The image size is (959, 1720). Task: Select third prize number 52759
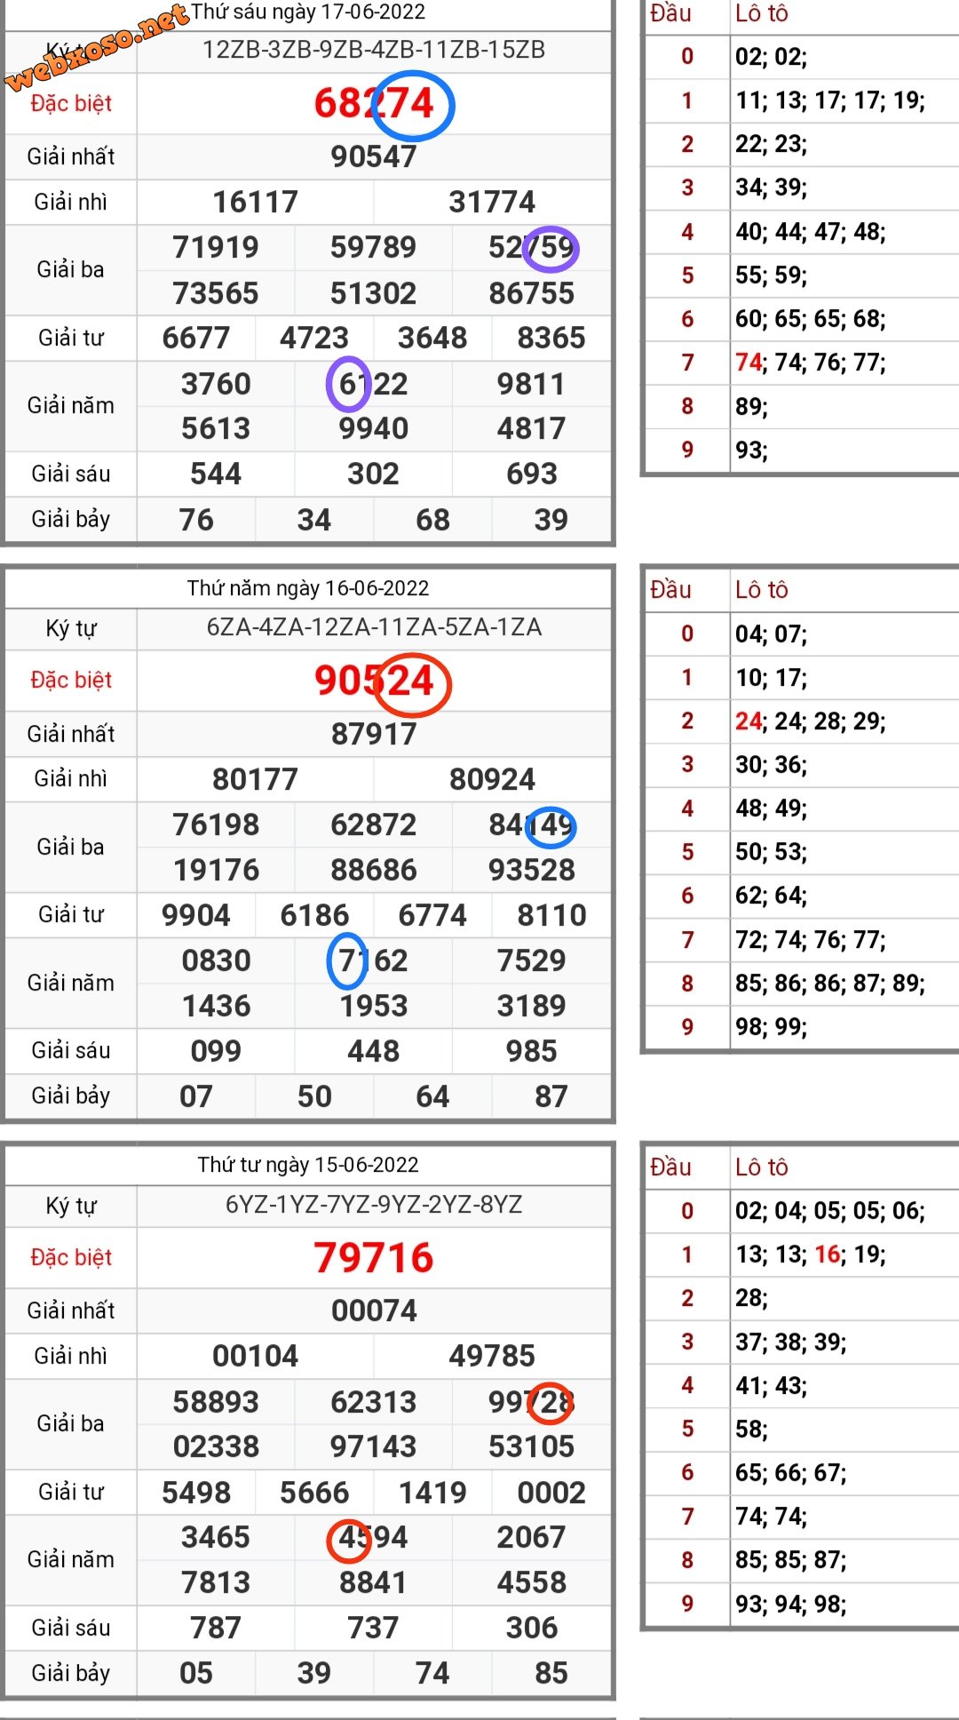point(532,247)
